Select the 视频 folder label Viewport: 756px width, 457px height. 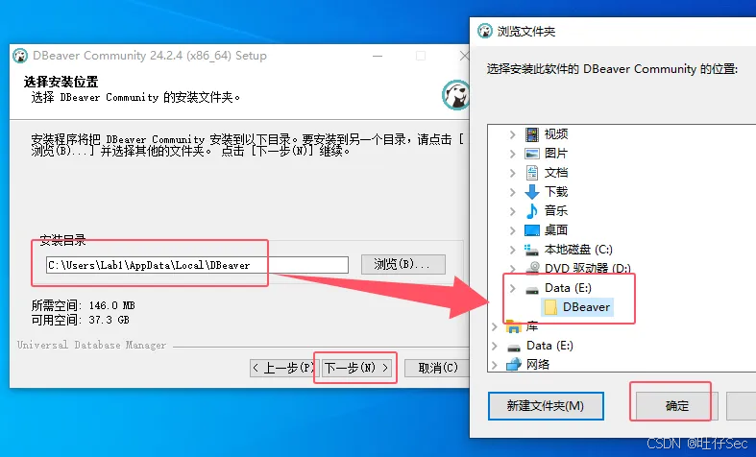tap(556, 134)
